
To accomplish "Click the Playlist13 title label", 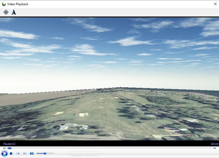I will 9,144.
